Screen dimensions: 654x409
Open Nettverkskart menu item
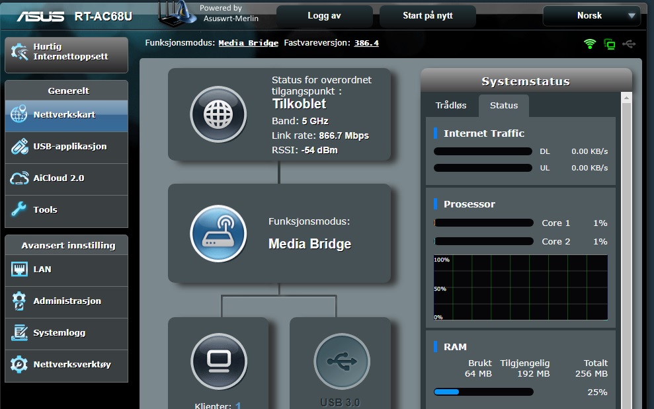coord(66,115)
